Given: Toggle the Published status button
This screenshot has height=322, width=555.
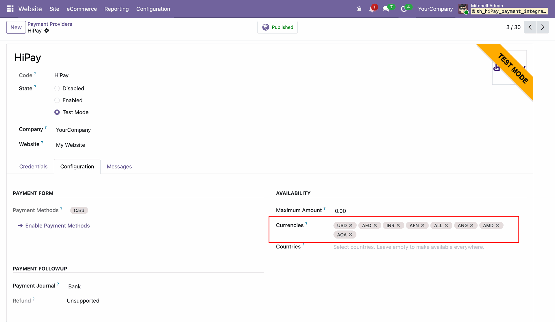Looking at the screenshot, I should (277, 27).
